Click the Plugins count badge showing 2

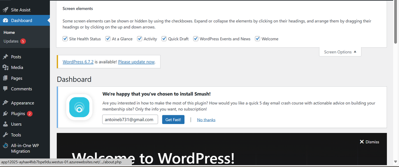(30, 114)
